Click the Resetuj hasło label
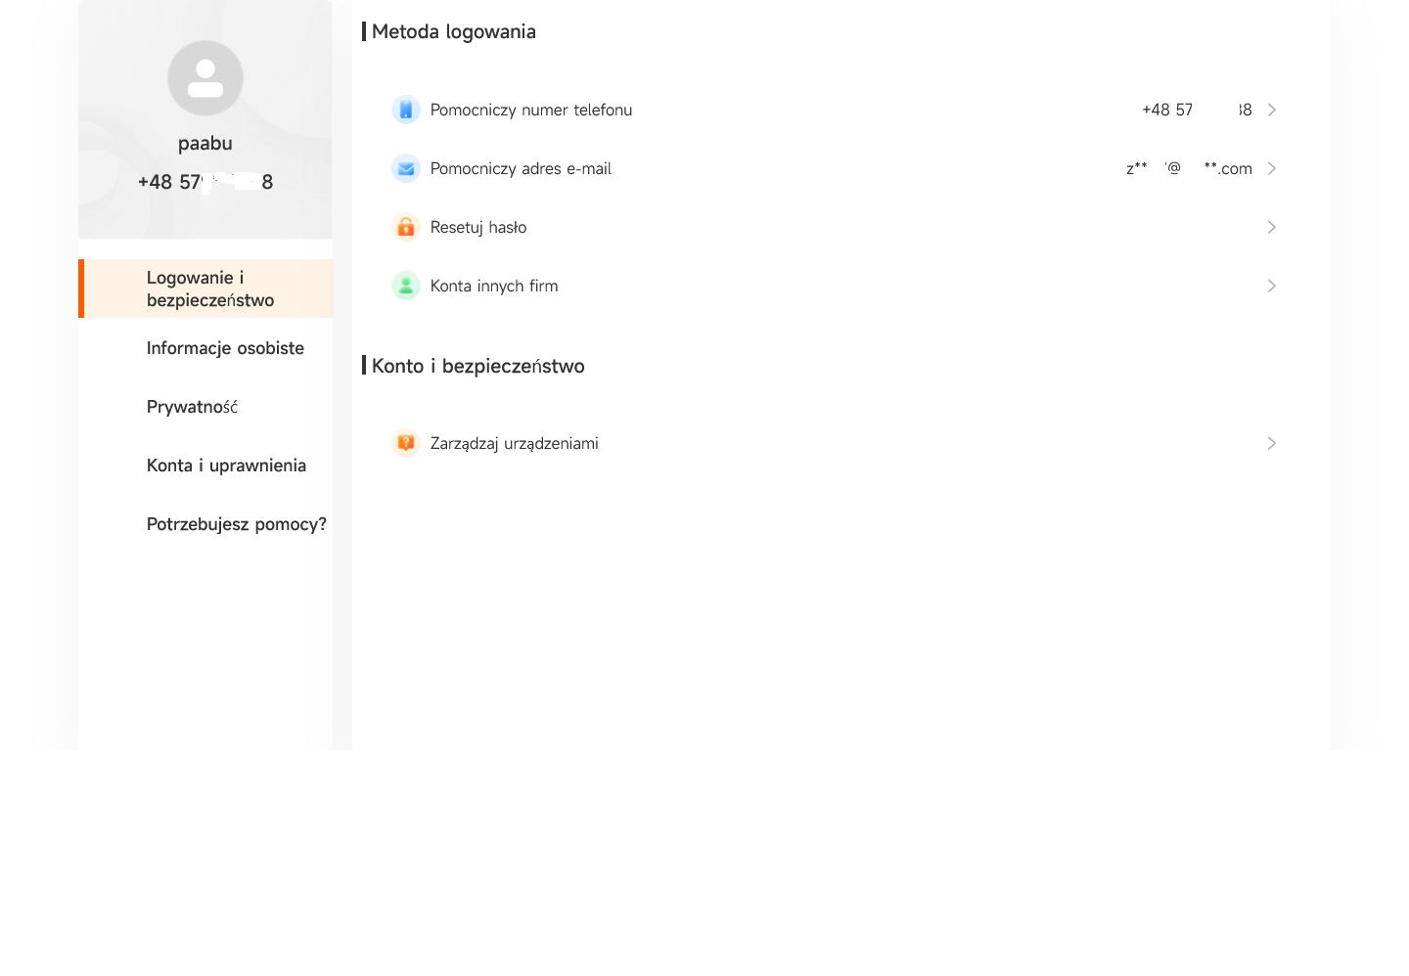This screenshot has height=976, width=1409. click(478, 227)
